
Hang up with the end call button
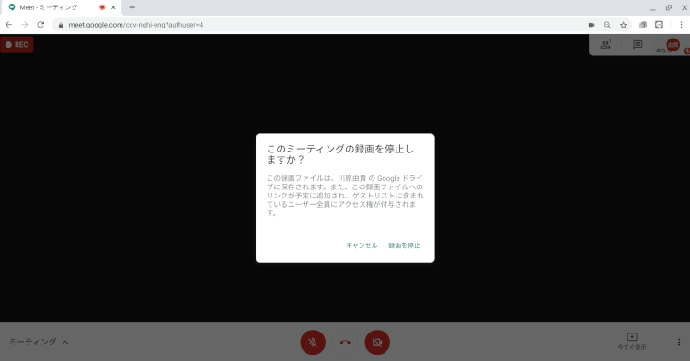point(345,342)
